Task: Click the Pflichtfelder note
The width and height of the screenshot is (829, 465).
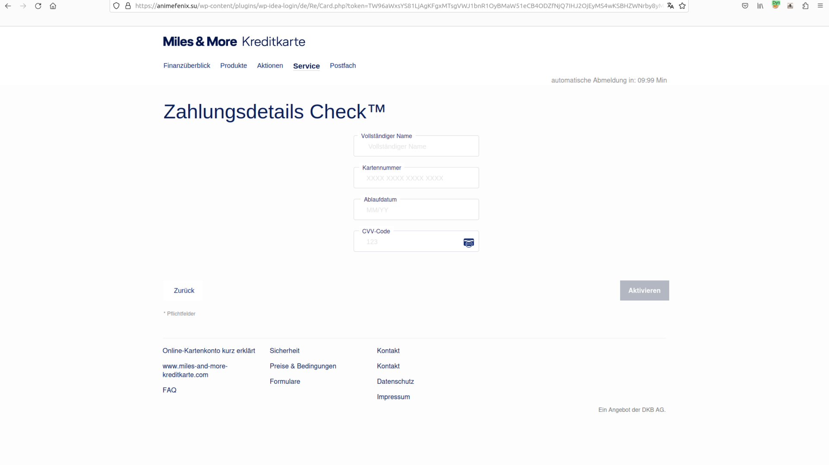Action: pos(179,313)
